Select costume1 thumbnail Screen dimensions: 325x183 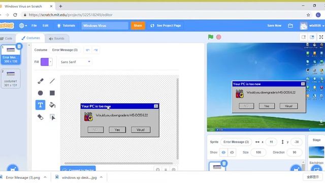(11, 79)
